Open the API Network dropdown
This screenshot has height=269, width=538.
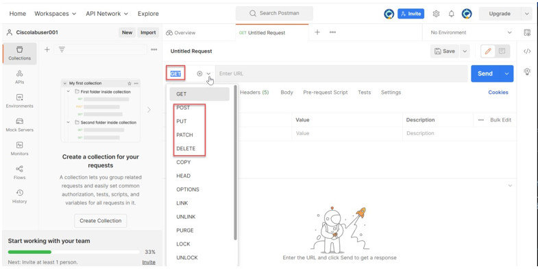[107, 14]
